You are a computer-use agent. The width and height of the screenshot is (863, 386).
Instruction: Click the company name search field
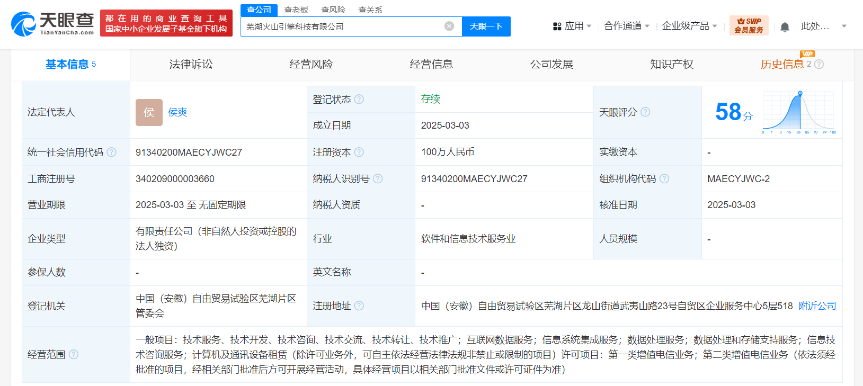342,26
